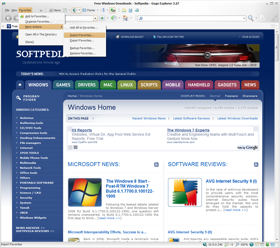Screen dimensions: 280x248
Task: Expand the tab list triangle left of tabs
Action: [3, 26]
